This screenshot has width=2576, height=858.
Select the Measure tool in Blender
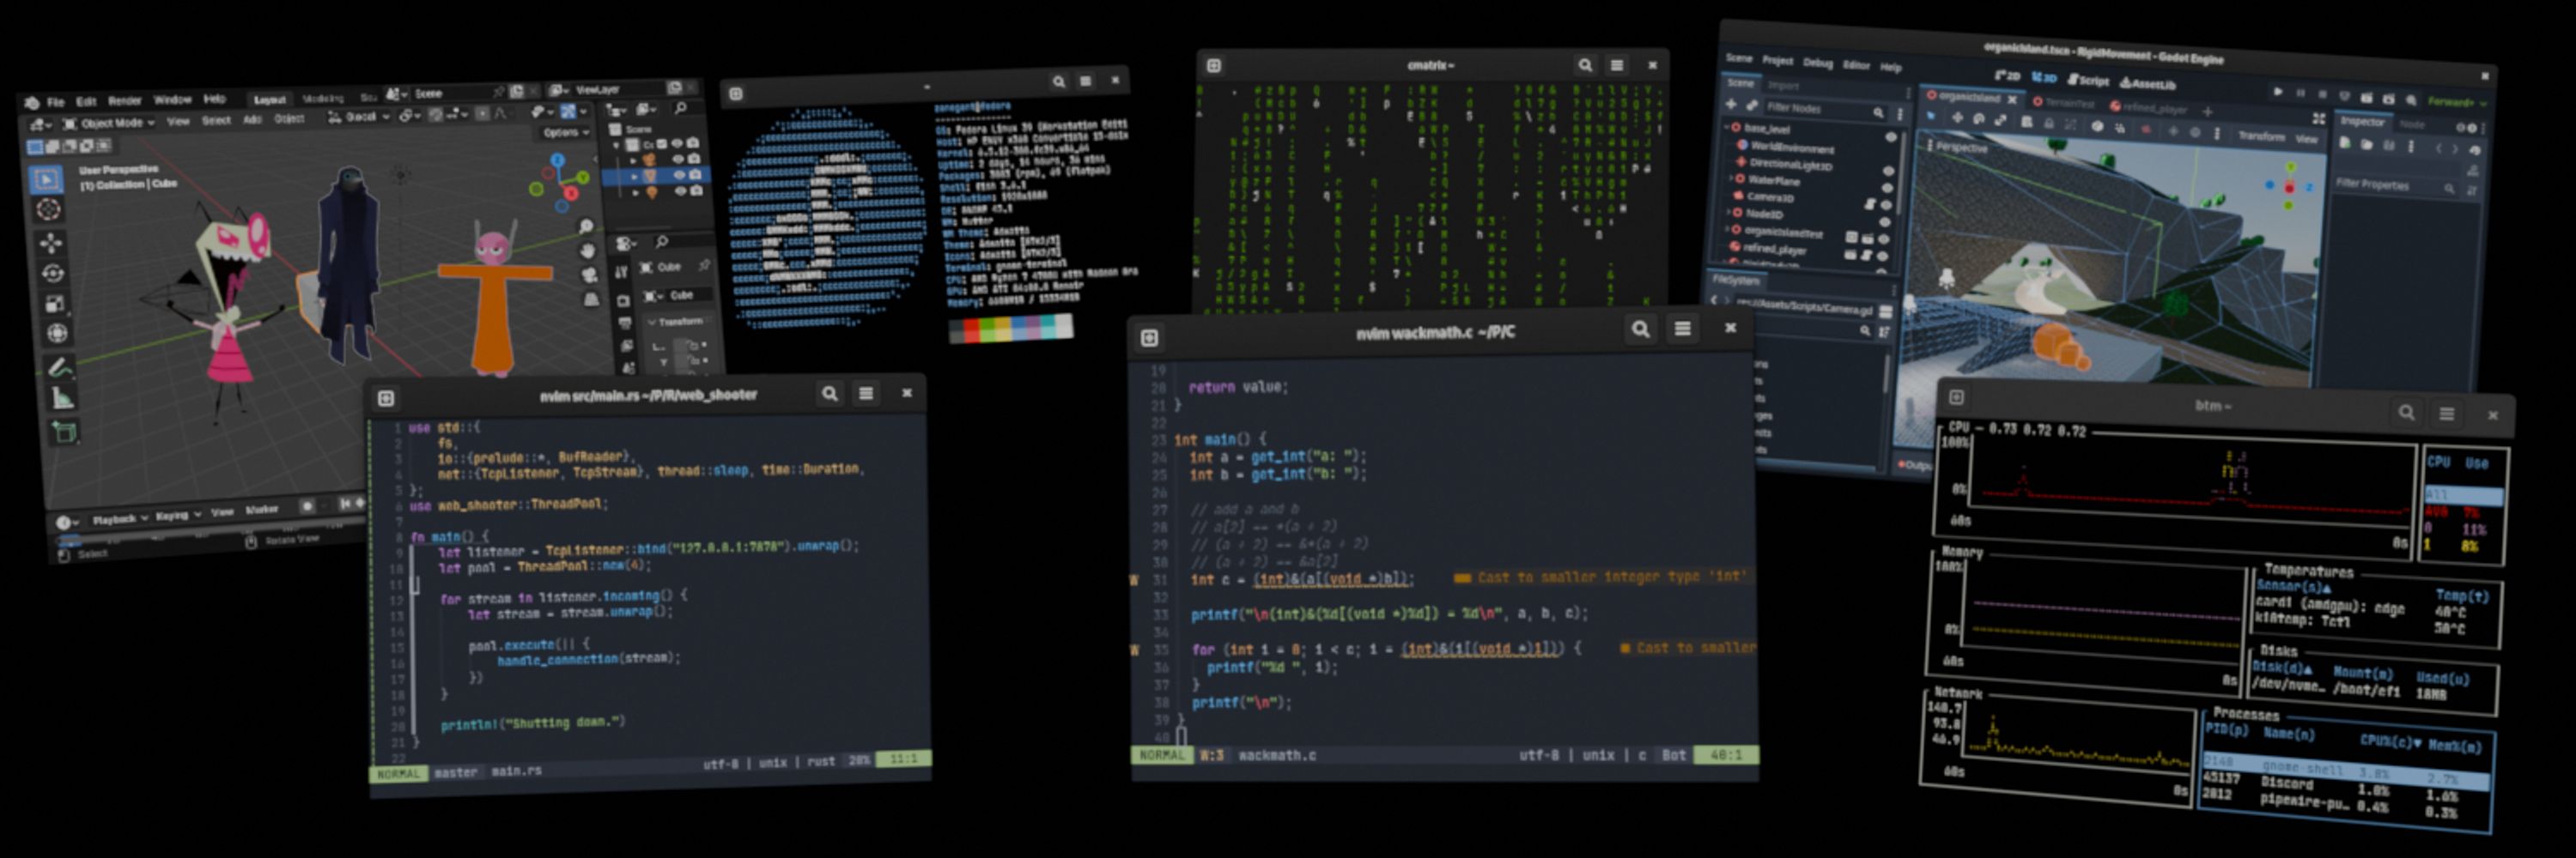(62, 398)
